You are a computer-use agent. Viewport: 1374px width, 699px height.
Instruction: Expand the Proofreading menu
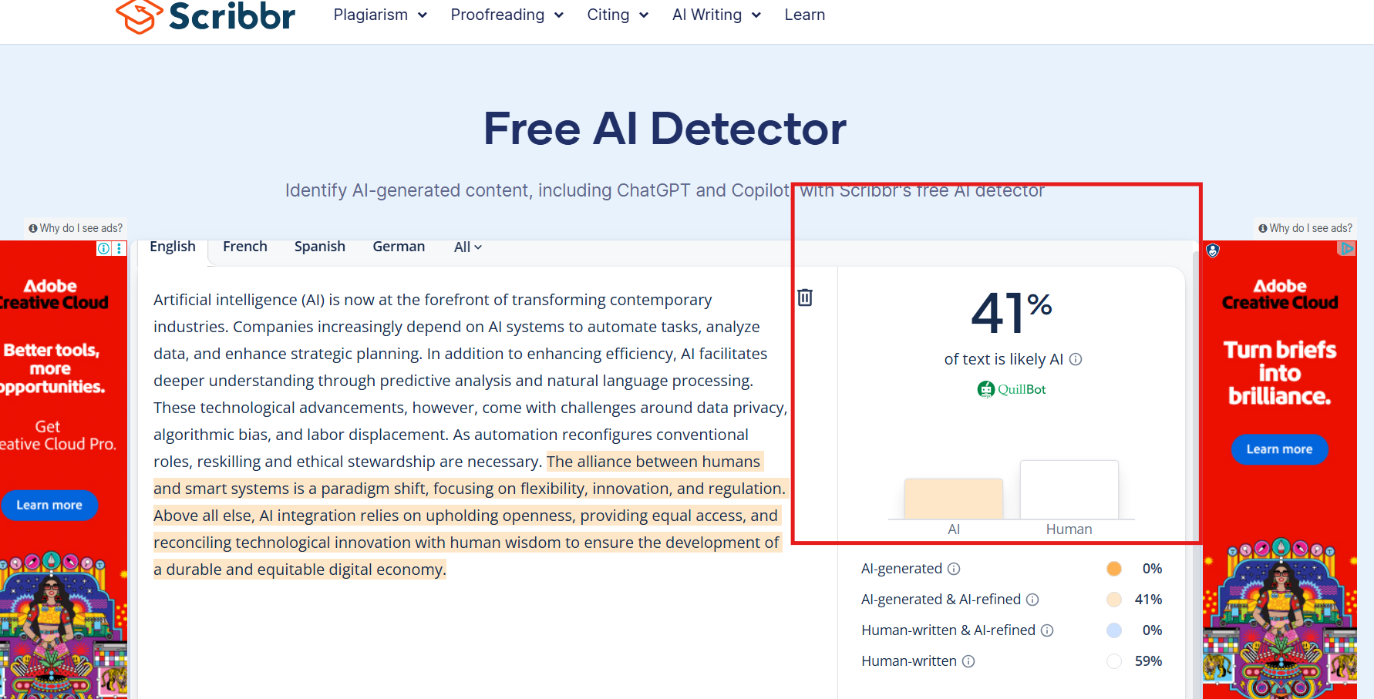(507, 15)
